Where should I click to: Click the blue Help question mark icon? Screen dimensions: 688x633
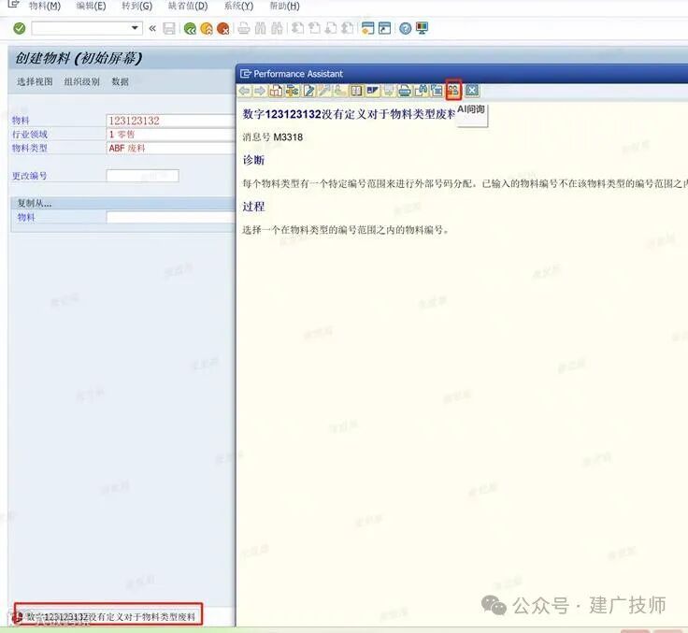(406, 29)
